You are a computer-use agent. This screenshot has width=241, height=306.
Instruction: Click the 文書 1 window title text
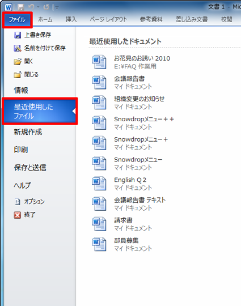tap(217, 7)
